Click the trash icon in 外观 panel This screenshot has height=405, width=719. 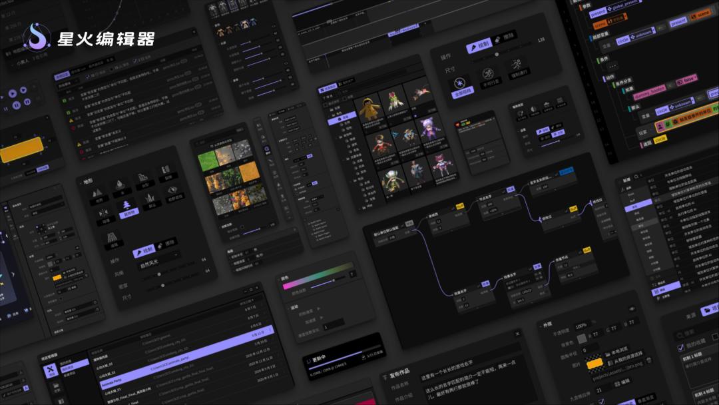click(x=648, y=361)
